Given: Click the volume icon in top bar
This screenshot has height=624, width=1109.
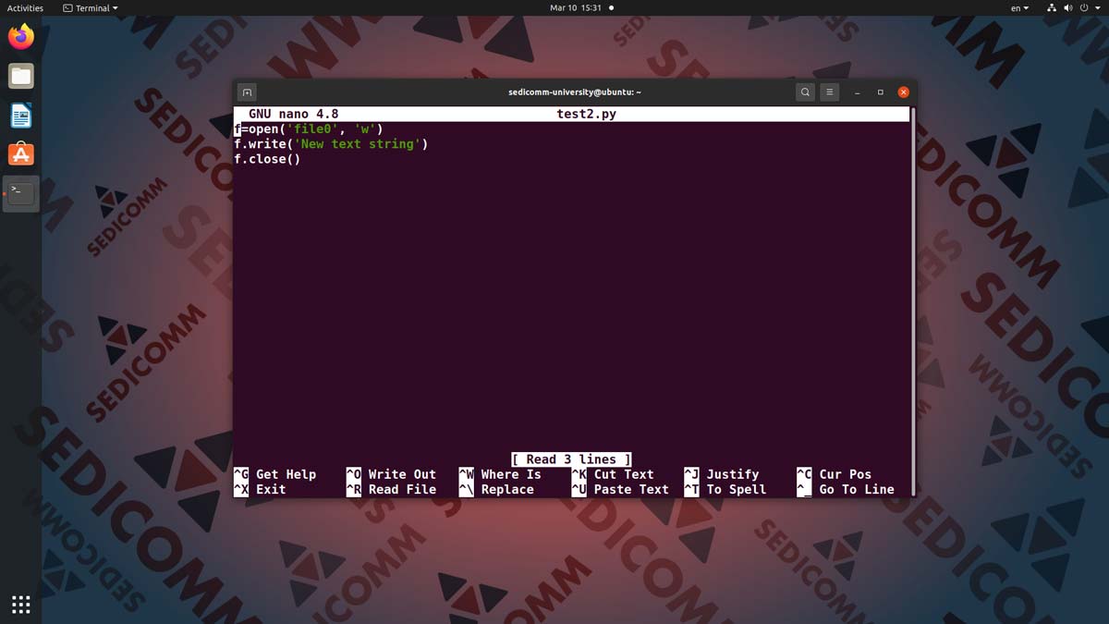Looking at the screenshot, I should pyautogui.click(x=1071, y=7).
